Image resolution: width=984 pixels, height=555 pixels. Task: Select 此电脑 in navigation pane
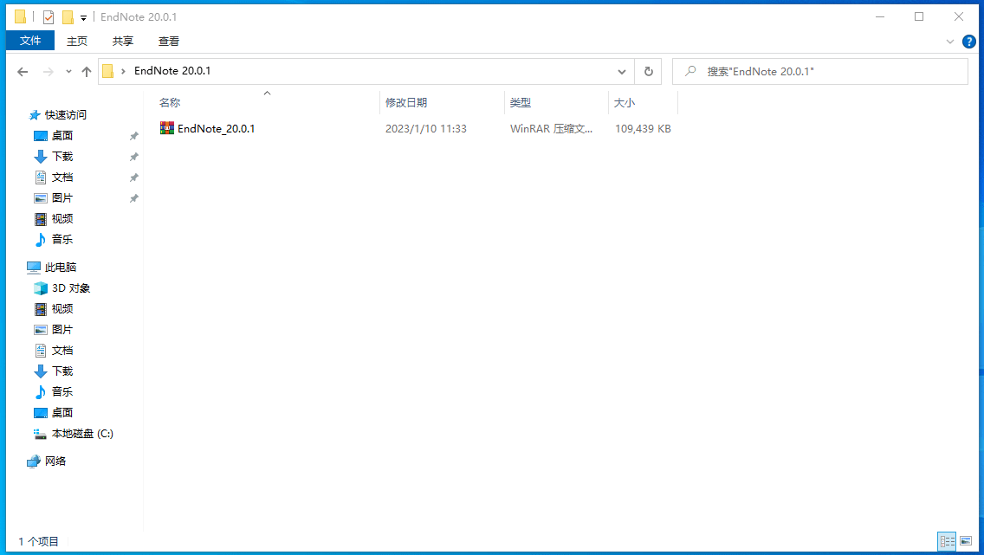[61, 268]
